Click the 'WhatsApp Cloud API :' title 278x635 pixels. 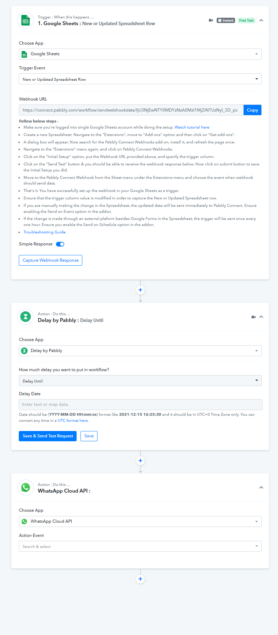(x=64, y=491)
